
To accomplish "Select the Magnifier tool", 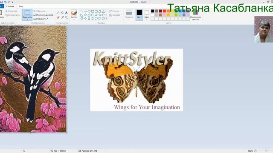I will click(x=67, y=17).
